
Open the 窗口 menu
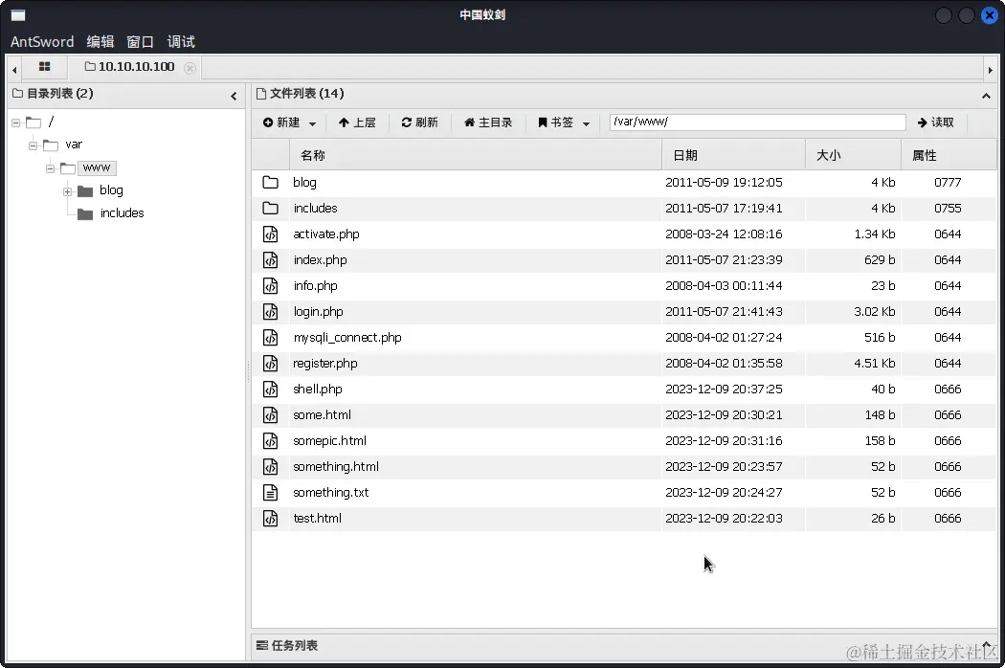click(x=141, y=42)
